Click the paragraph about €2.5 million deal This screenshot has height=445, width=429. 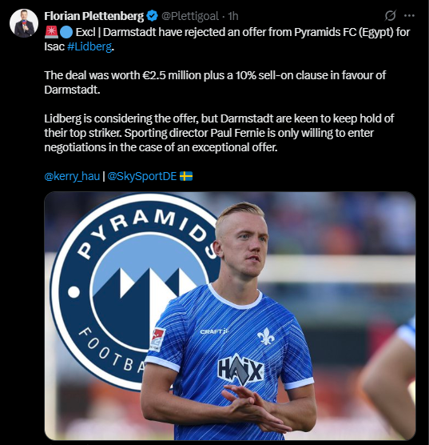pyautogui.click(x=215, y=82)
